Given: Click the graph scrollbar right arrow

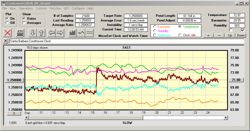Looking at the screenshot, I should click(226, 118).
